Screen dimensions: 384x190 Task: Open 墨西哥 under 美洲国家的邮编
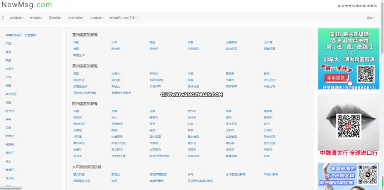230,74
